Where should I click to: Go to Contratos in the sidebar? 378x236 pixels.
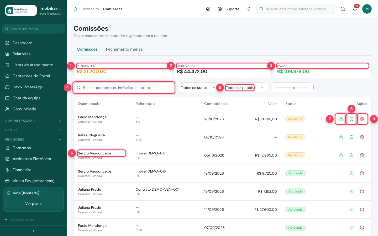34,148
